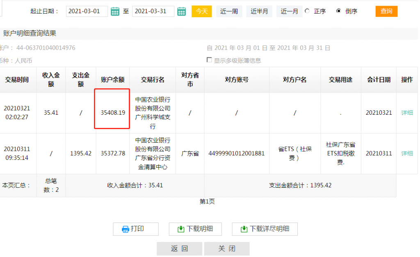This screenshot has height=257, width=420.
Task: Enable the 显示多级账簿信息 checkbox
Action: pyautogui.click(x=210, y=60)
